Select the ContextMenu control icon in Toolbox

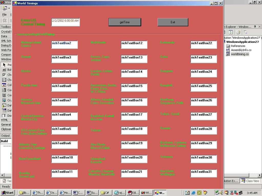(x=4, y=95)
